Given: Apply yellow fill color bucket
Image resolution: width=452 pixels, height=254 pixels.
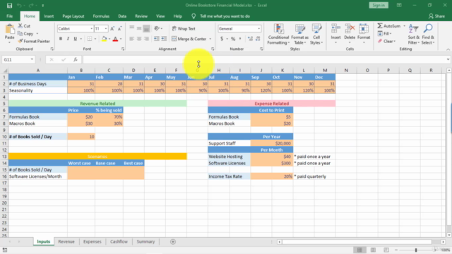Looking at the screenshot, I should [x=104, y=39].
